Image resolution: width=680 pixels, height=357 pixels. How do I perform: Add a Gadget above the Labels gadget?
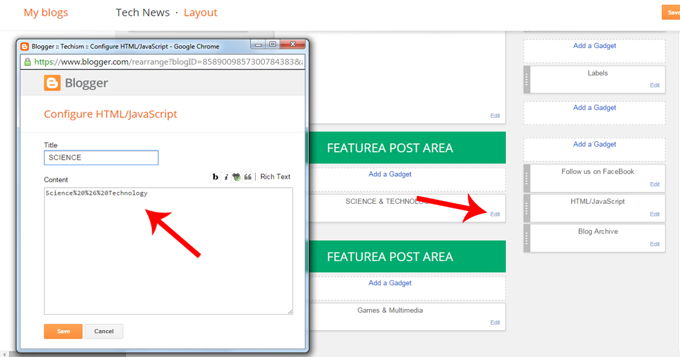pyautogui.click(x=594, y=45)
